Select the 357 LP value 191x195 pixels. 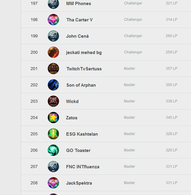pyautogui.click(x=171, y=68)
